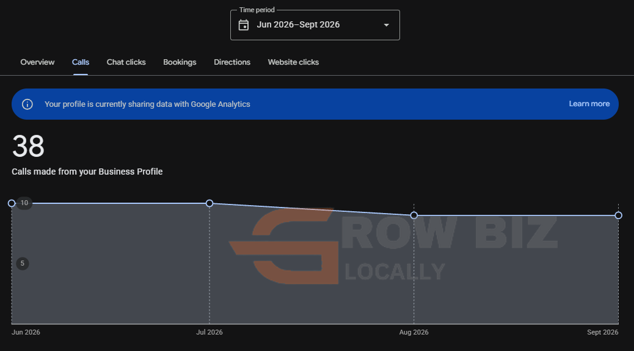Go to the Bookings tab

pos(180,62)
